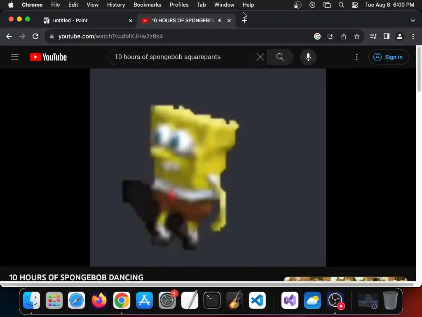
Task: Click the address bar URL
Action: [x=110, y=36]
